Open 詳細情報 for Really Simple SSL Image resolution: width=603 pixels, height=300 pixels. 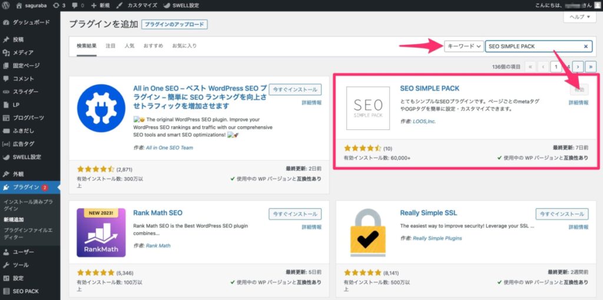[578, 227]
